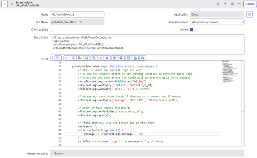The height and width of the screenshot is (158, 257).
Task: Open the Replace All toolbar icon
Action: point(87,58)
